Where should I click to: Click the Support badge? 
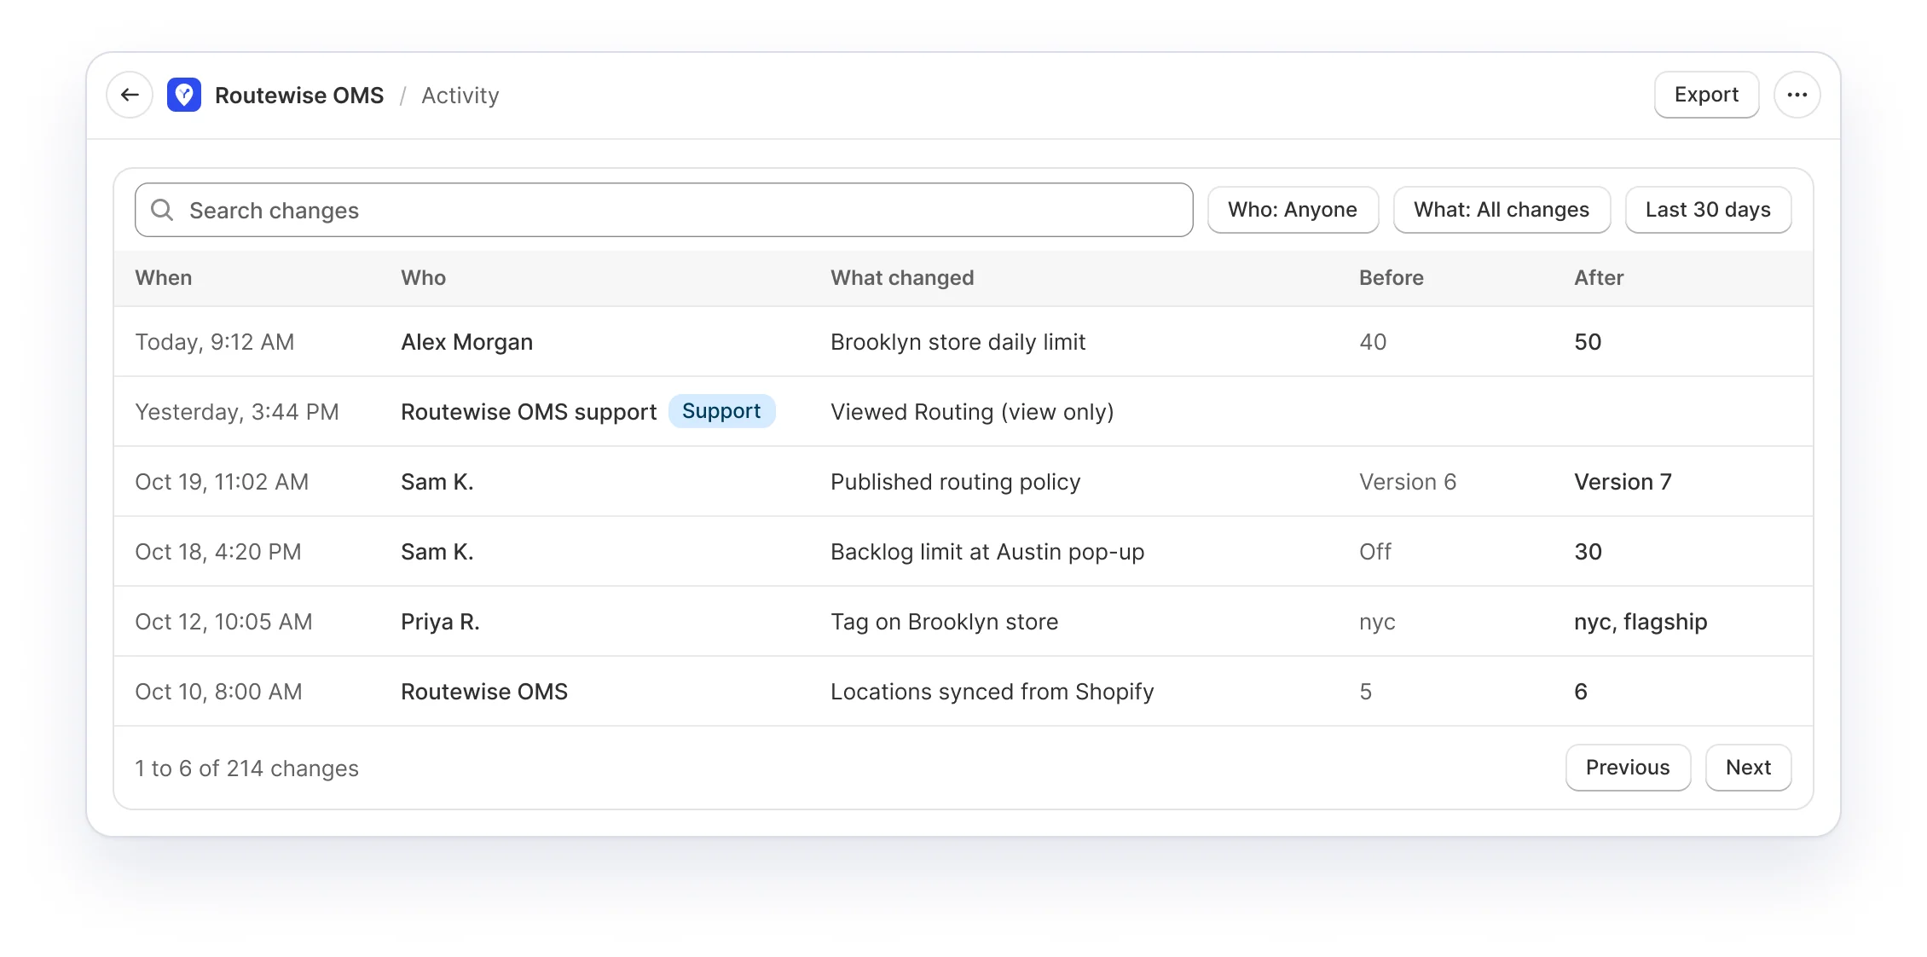(721, 411)
